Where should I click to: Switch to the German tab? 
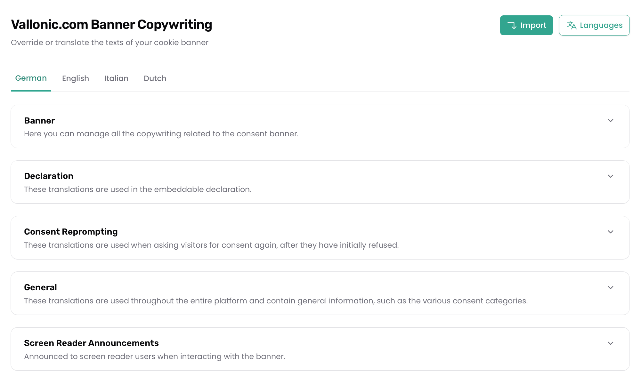(x=31, y=78)
